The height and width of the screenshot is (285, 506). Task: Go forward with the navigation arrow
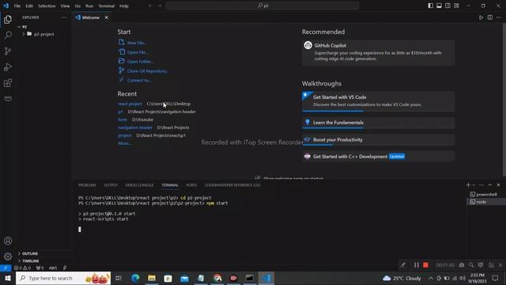160,6
